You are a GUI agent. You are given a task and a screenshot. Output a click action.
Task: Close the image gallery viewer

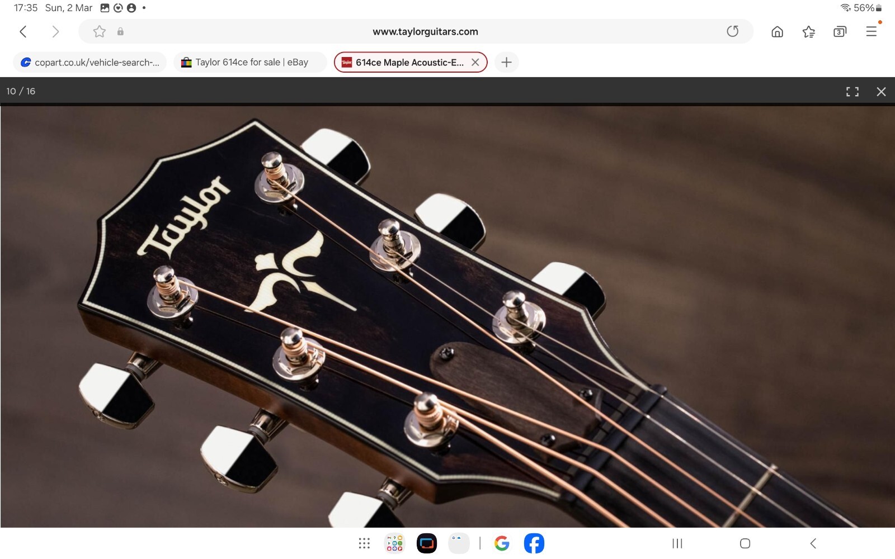tap(881, 92)
